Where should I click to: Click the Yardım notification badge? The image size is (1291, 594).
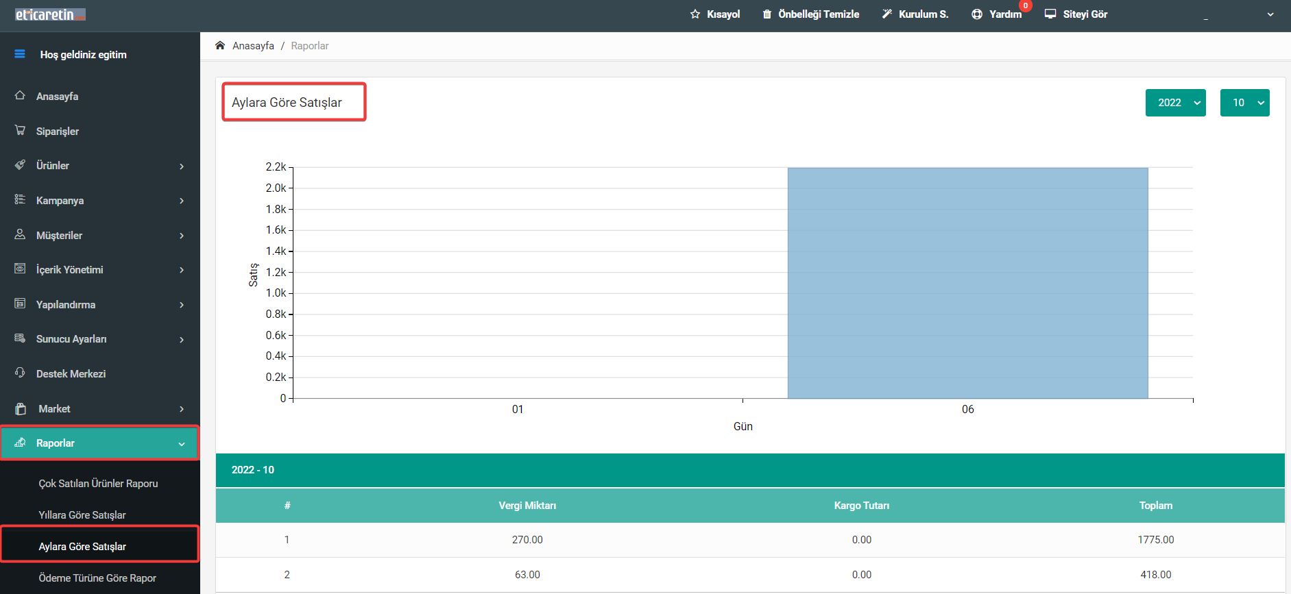(x=1025, y=5)
